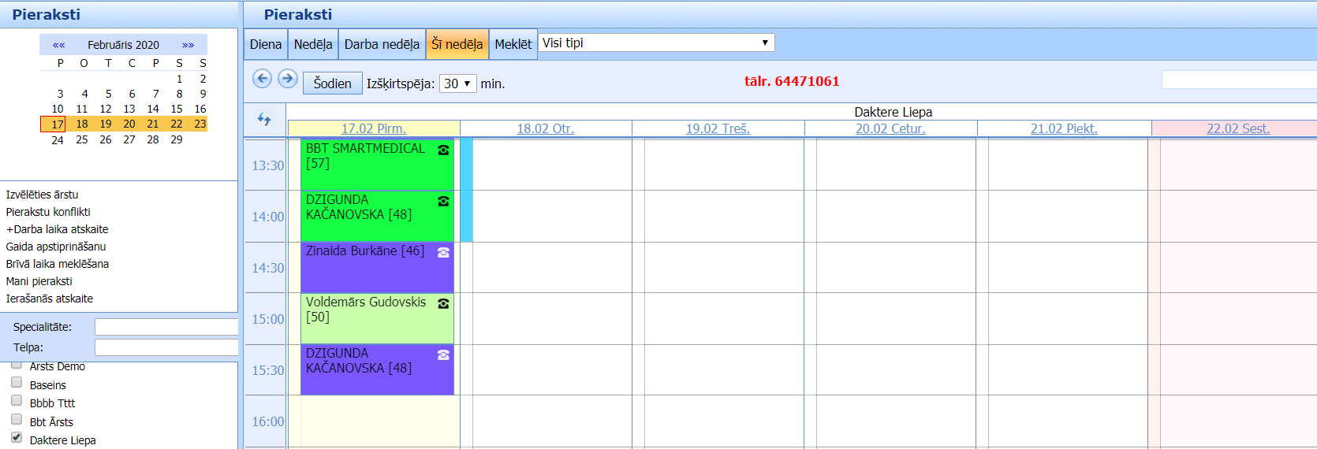Switch to the Diena view tab
This screenshot has height=449, width=1317.
point(266,44)
